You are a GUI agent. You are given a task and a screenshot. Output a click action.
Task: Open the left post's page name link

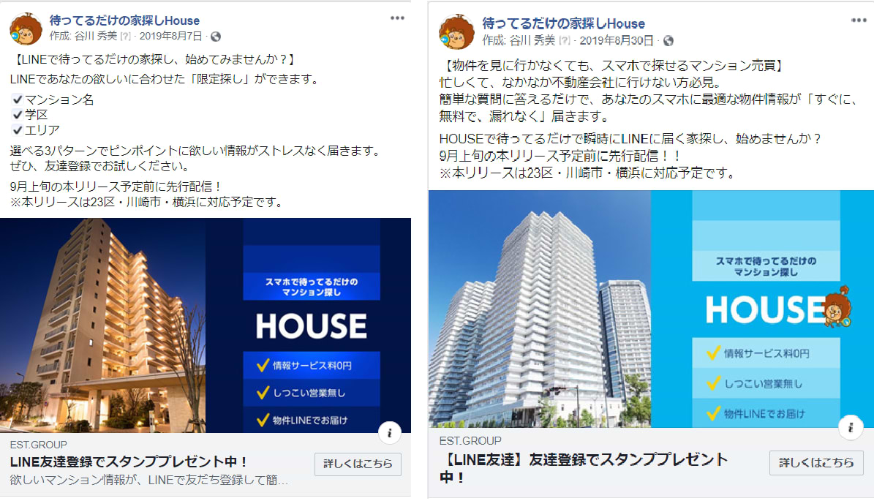tap(124, 20)
